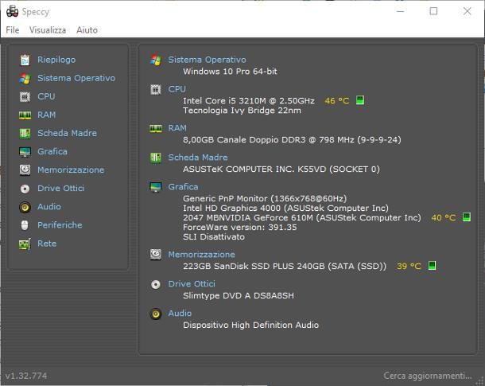Click the text Windows 10 Pro 64-bit

click(230, 72)
